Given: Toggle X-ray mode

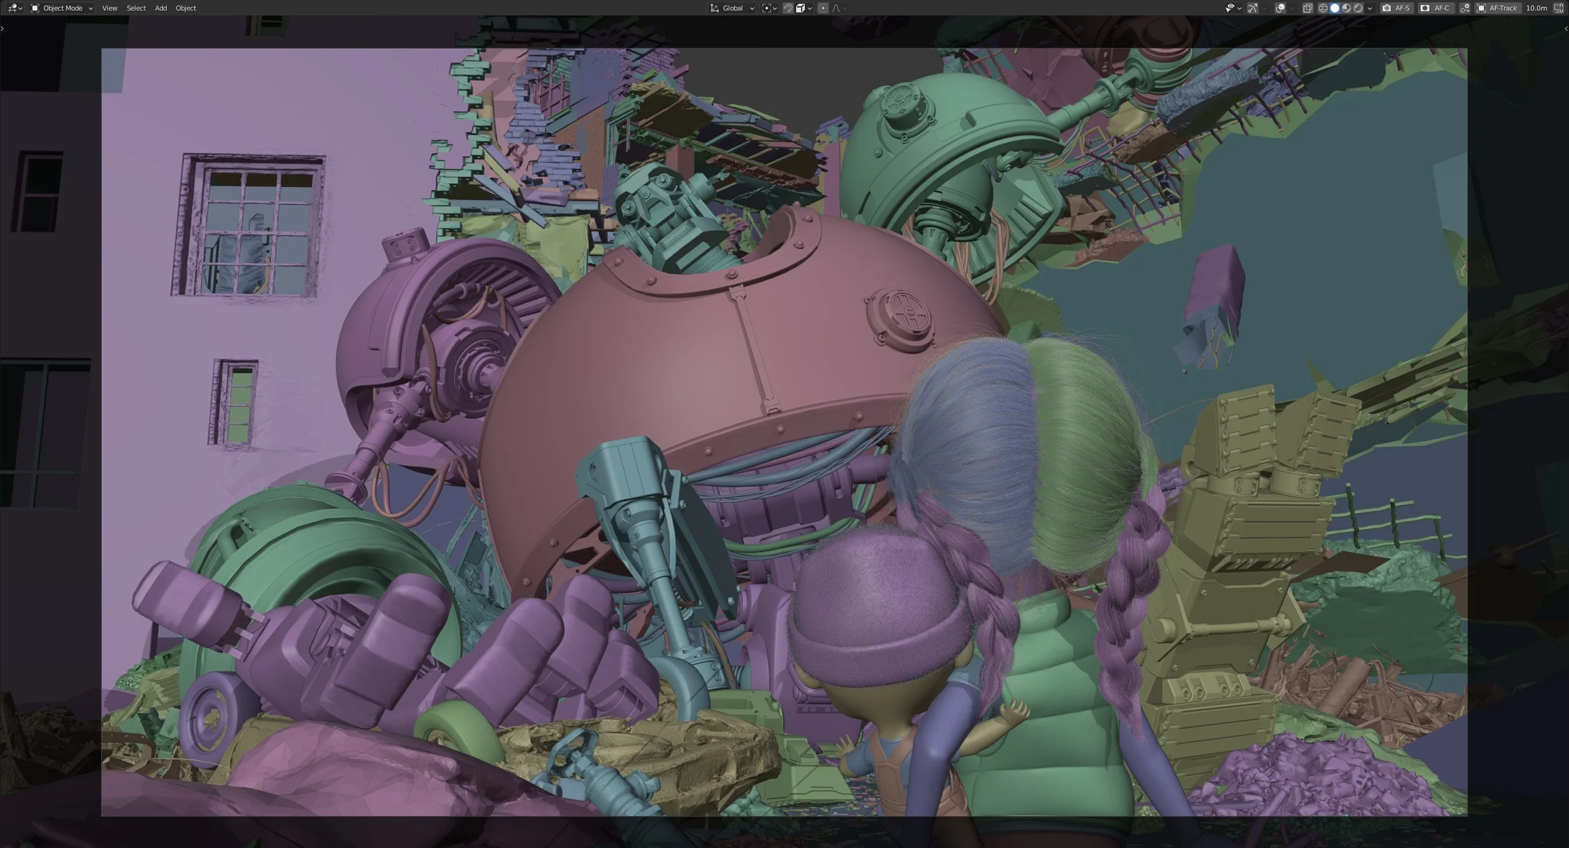Looking at the screenshot, I should coord(1307,8).
